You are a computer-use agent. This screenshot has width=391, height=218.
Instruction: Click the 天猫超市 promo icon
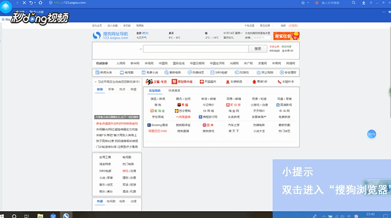208,82
